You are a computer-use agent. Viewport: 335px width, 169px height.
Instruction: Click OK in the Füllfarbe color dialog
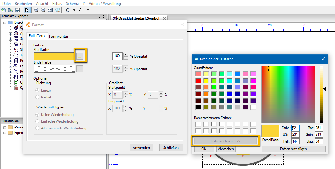204,149
